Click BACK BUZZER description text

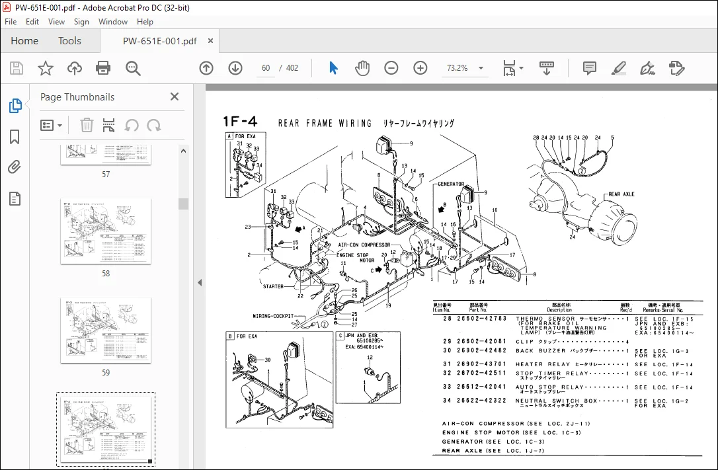pyautogui.click(x=541, y=350)
